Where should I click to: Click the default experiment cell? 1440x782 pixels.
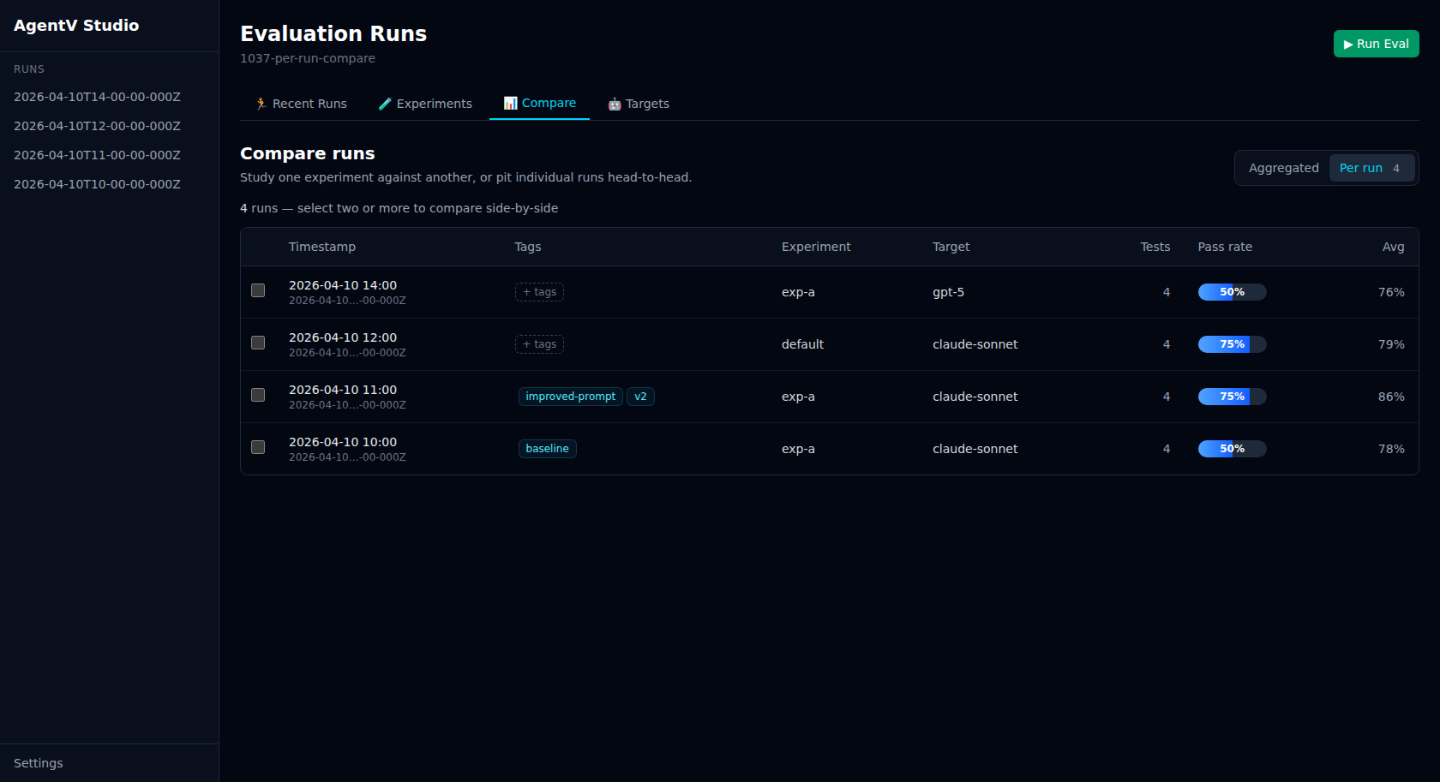point(802,344)
